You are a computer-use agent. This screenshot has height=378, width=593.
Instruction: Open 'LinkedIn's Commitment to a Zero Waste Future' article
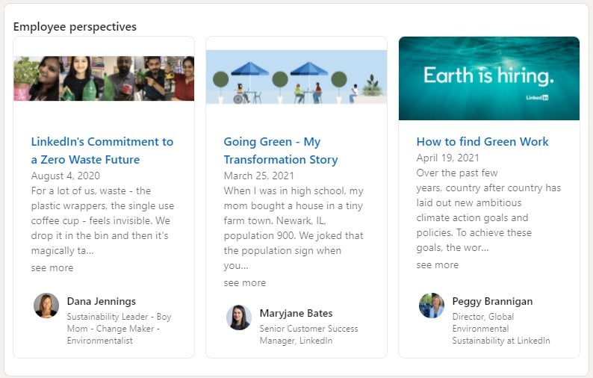tap(102, 150)
